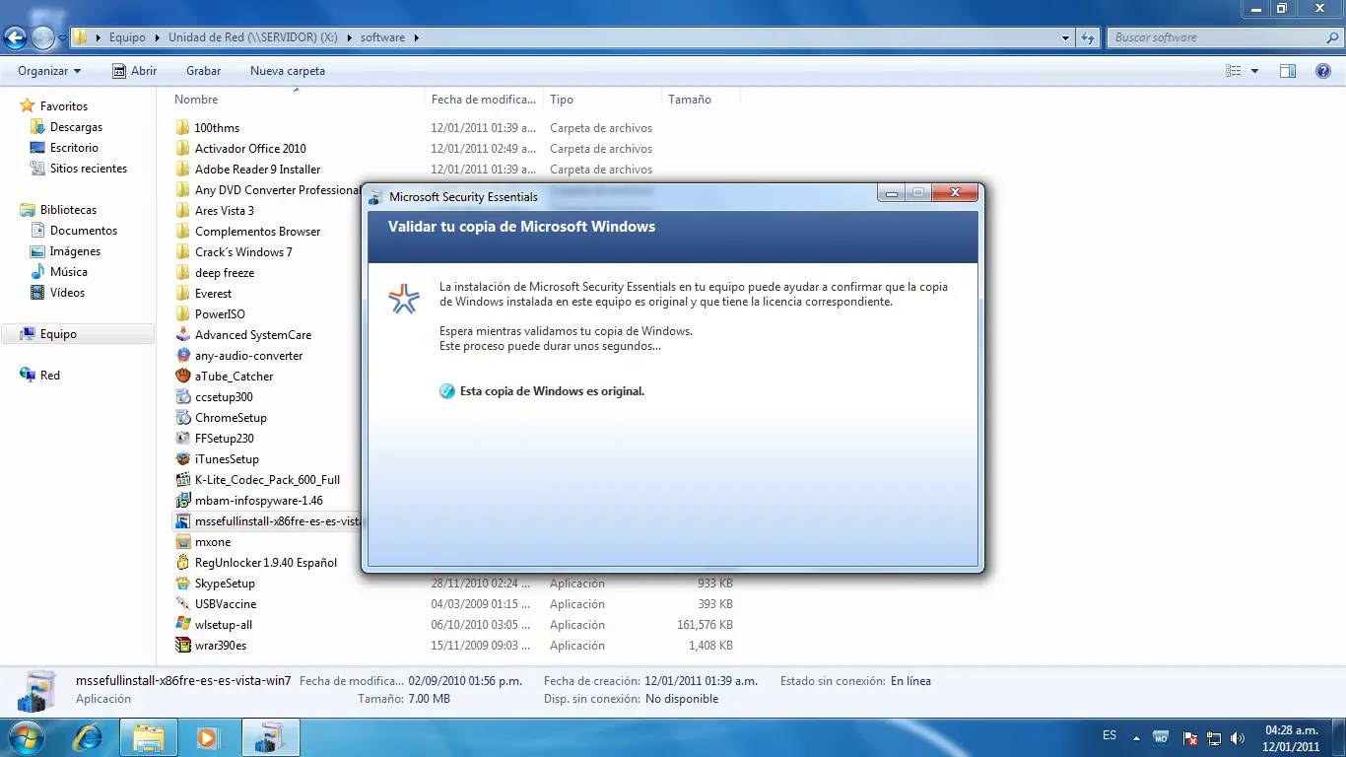Select Imágenes under Bibliotecas
The image size is (1346, 757).
pos(75,251)
